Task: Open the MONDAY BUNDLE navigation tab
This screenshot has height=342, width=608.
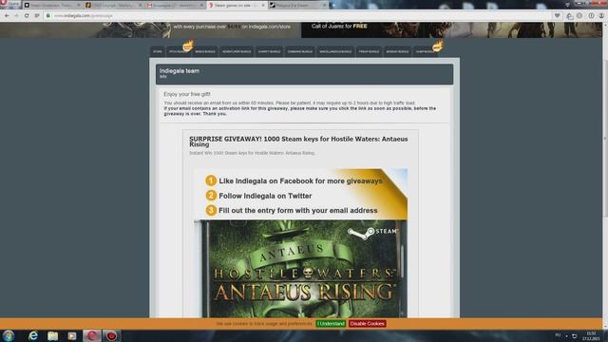Action: pos(397,51)
